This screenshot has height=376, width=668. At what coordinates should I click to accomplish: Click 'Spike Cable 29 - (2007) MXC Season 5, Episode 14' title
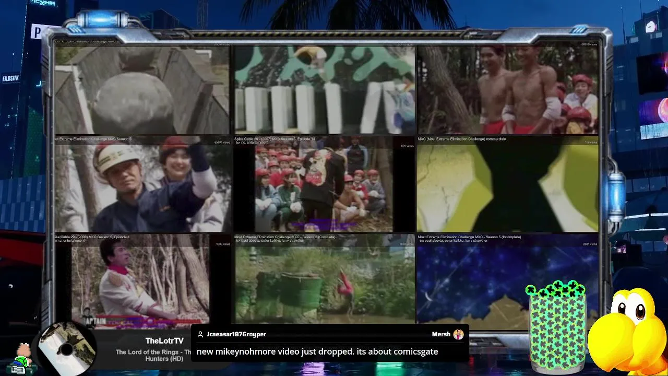pos(275,139)
